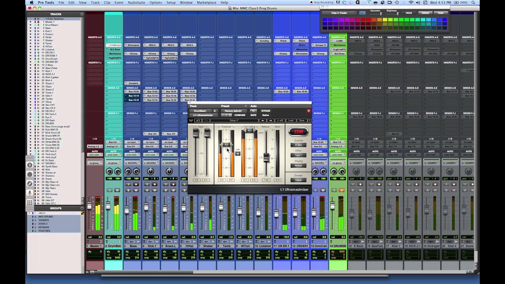Viewport: 505px width, 284px height.
Task: Click the undo arrow in L1 plugin toolbar
Action: tap(198, 120)
